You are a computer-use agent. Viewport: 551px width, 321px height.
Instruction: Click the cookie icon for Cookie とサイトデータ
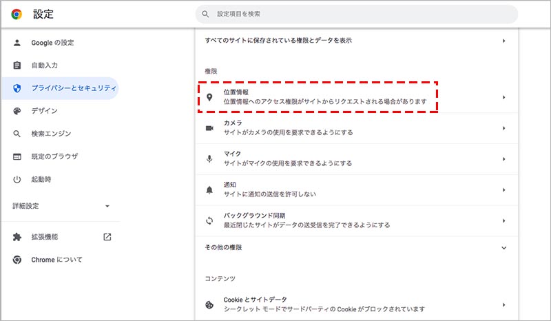pos(209,304)
